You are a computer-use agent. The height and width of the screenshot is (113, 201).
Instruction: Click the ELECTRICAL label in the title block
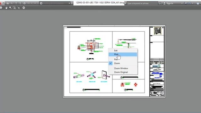pos(157,83)
